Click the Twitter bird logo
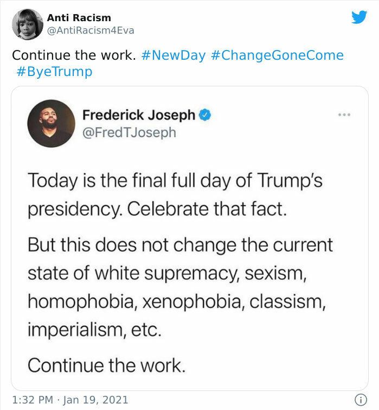This screenshot has height=410, width=379. coord(359,17)
